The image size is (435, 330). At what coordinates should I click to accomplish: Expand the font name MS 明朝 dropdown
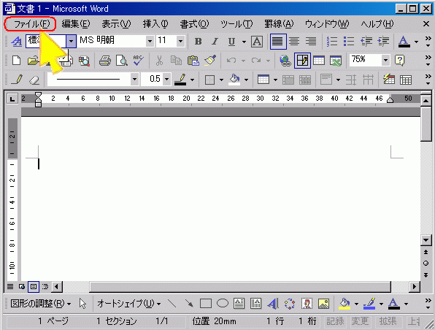click(150, 42)
